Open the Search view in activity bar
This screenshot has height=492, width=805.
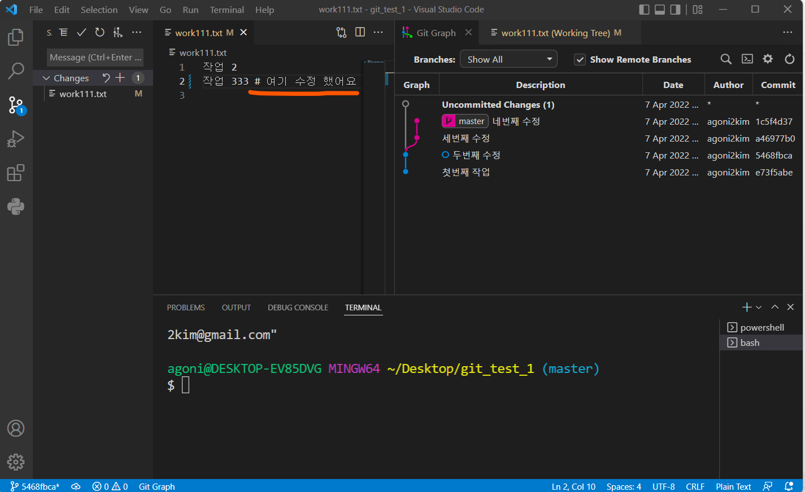[x=16, y=71]
